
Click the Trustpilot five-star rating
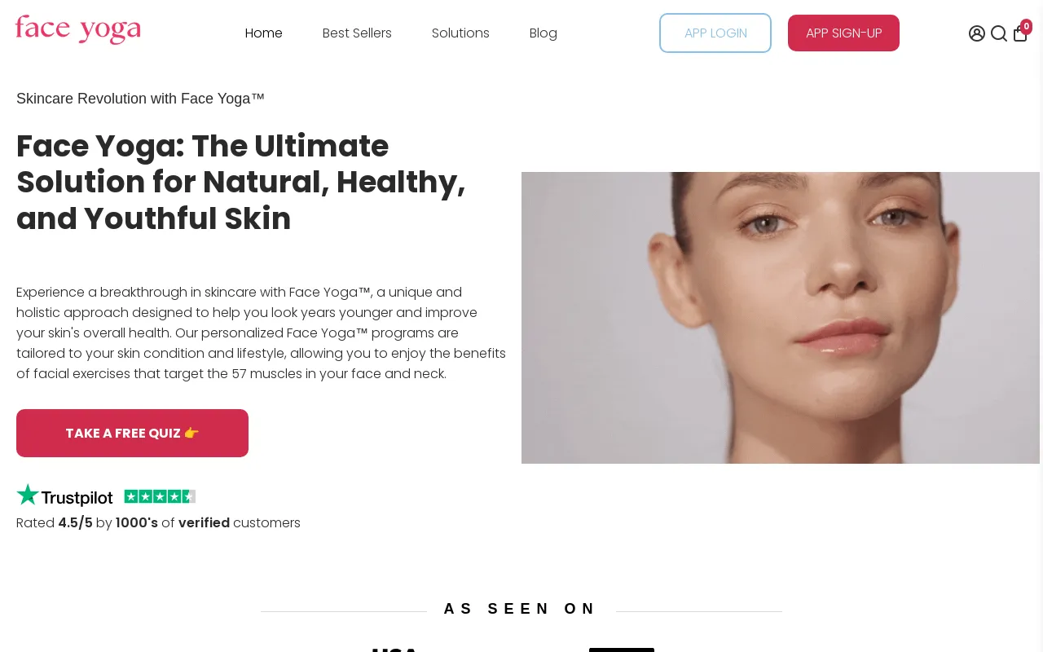coord(160,496)
